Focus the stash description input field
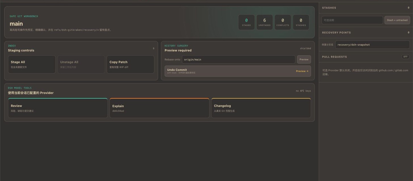413x181 pixels. click(x=352, y=20)
